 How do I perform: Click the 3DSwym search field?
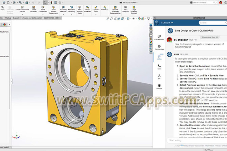click(x=213, y=23)
